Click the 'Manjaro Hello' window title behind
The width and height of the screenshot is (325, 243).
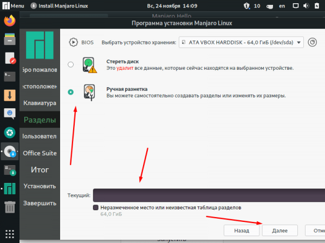pos(172,16)
